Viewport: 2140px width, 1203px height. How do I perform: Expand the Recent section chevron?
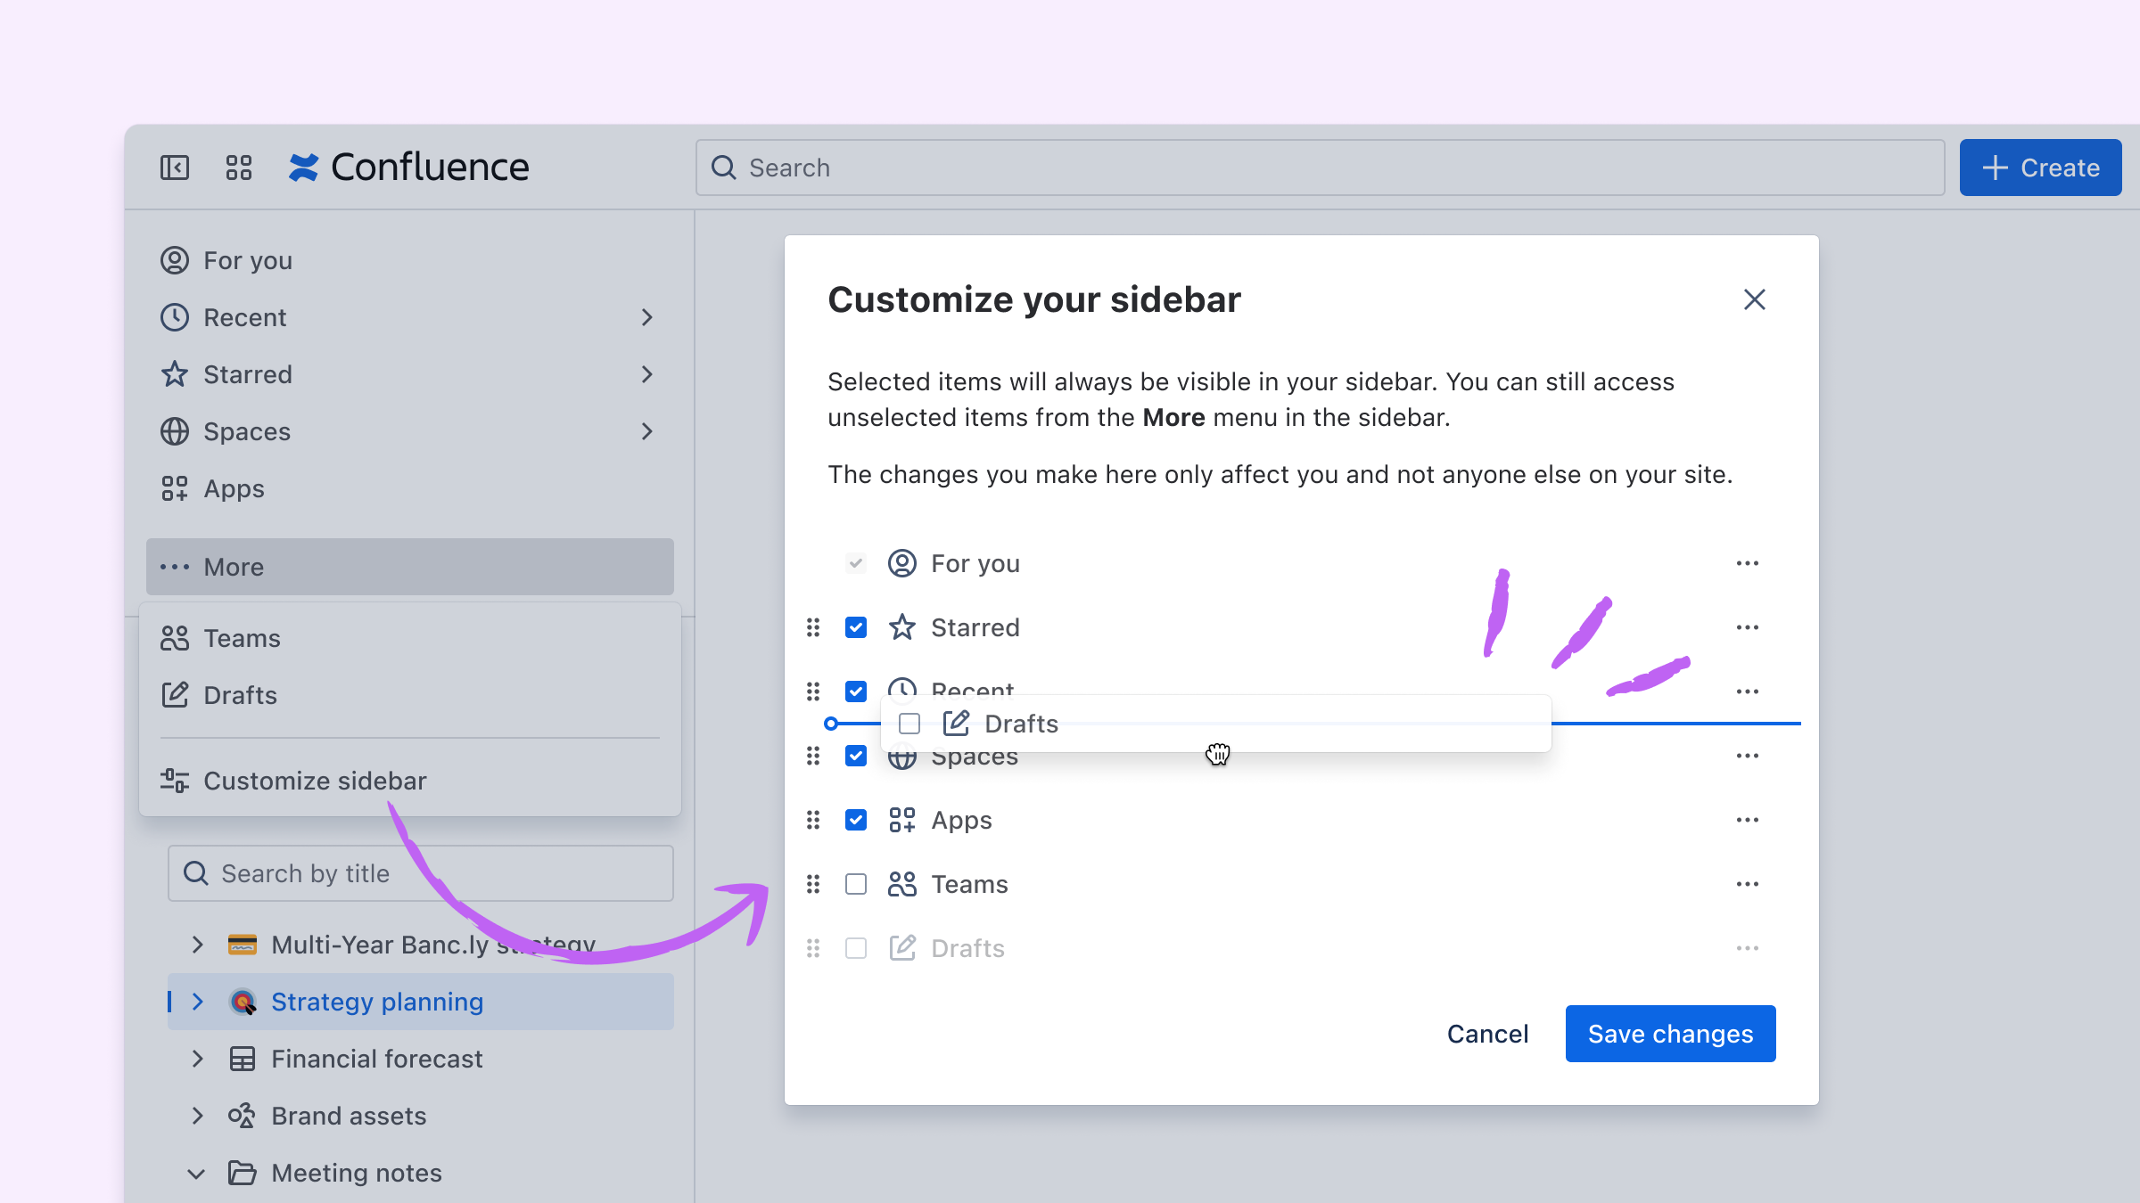647,317
